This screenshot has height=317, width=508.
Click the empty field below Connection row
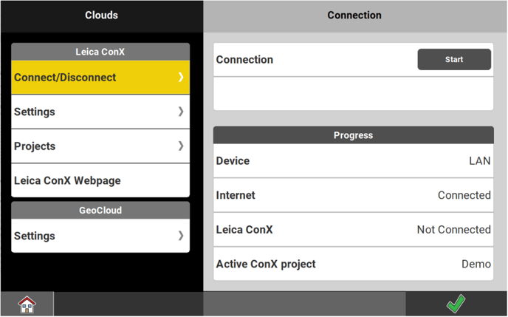coord(353,94)
